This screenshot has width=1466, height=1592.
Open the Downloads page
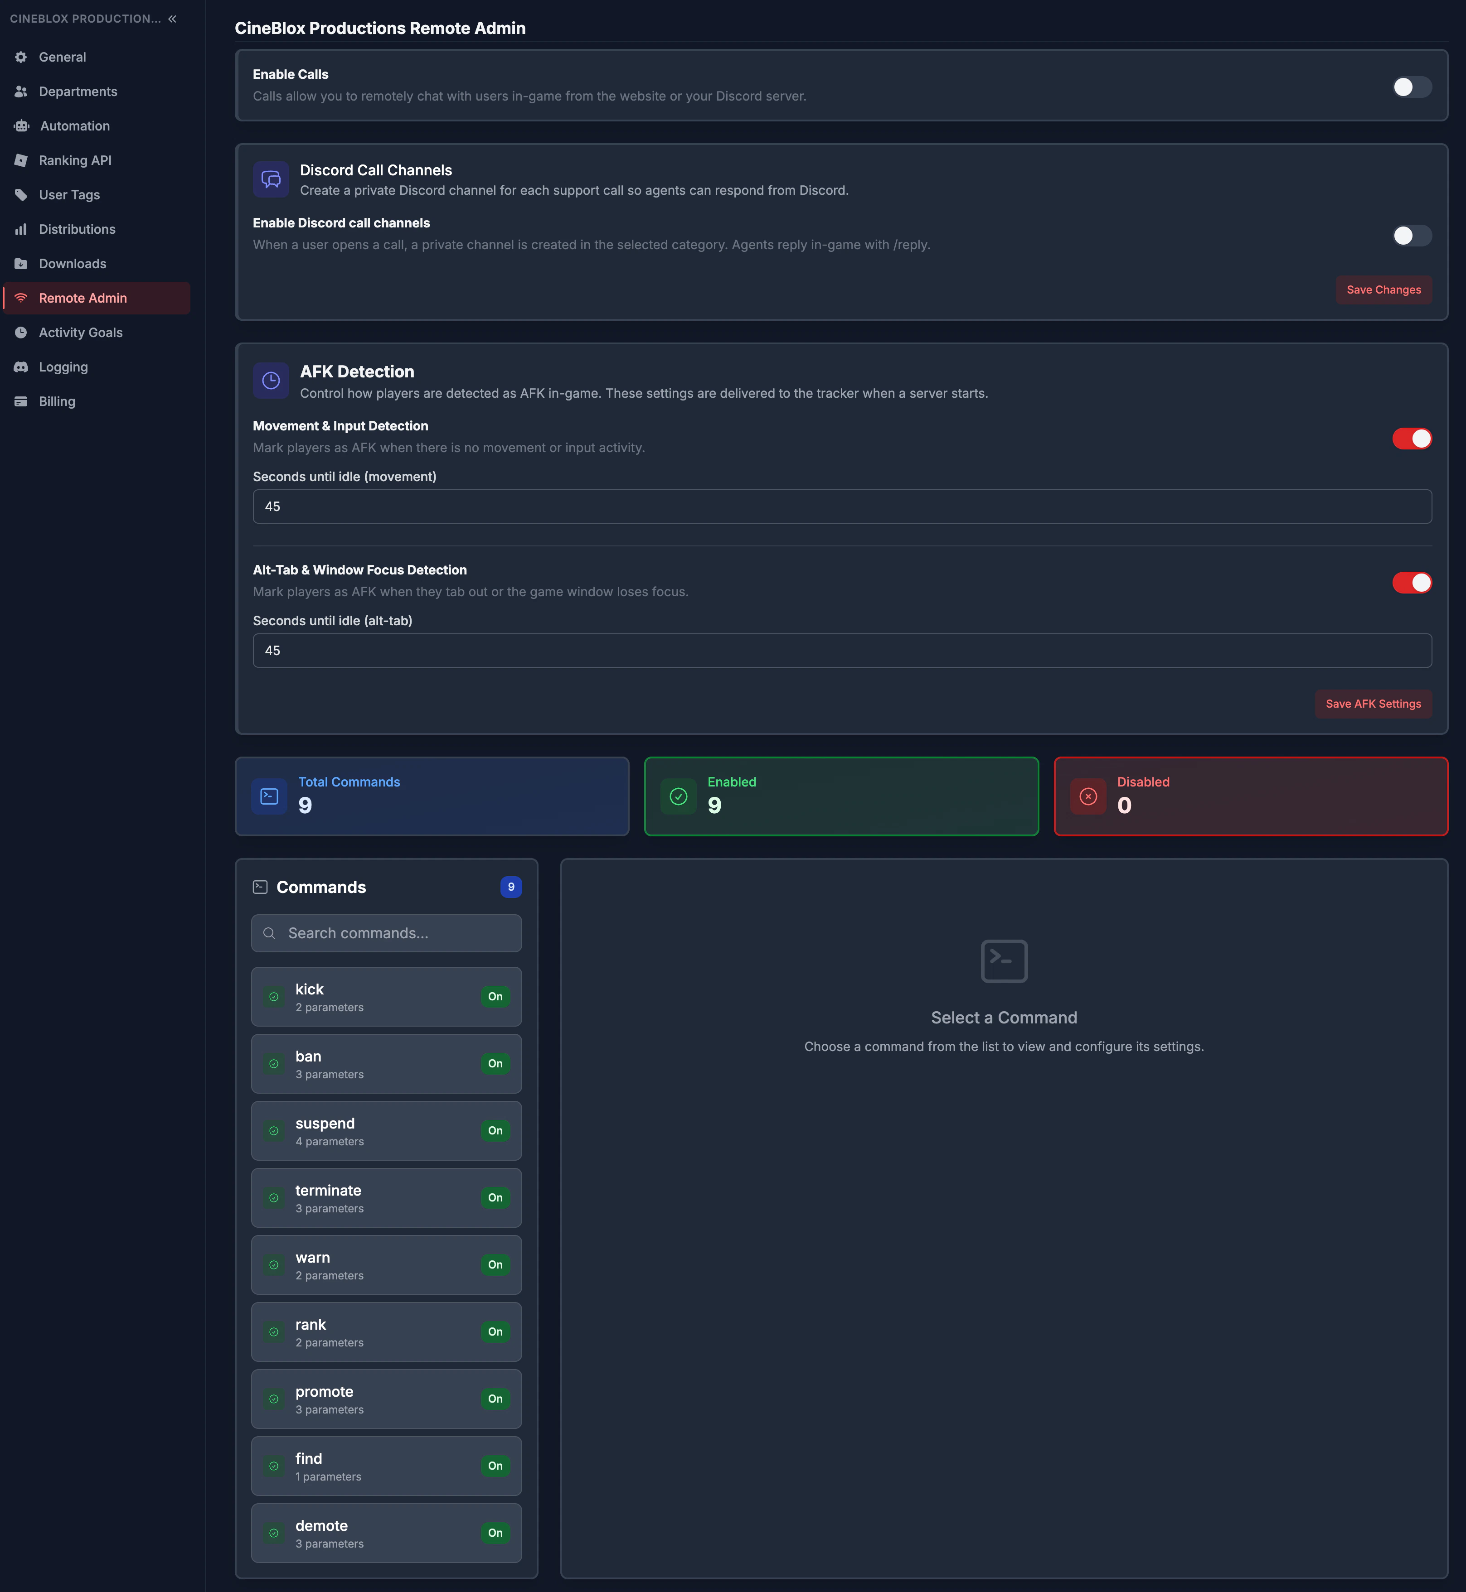coord(97,264)
